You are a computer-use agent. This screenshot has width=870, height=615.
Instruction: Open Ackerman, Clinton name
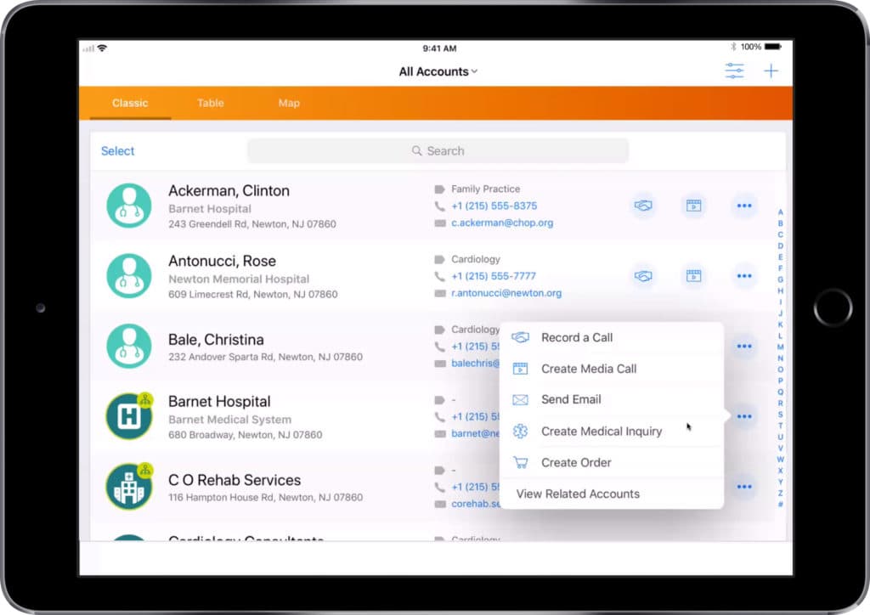click(x=229, y=191)
